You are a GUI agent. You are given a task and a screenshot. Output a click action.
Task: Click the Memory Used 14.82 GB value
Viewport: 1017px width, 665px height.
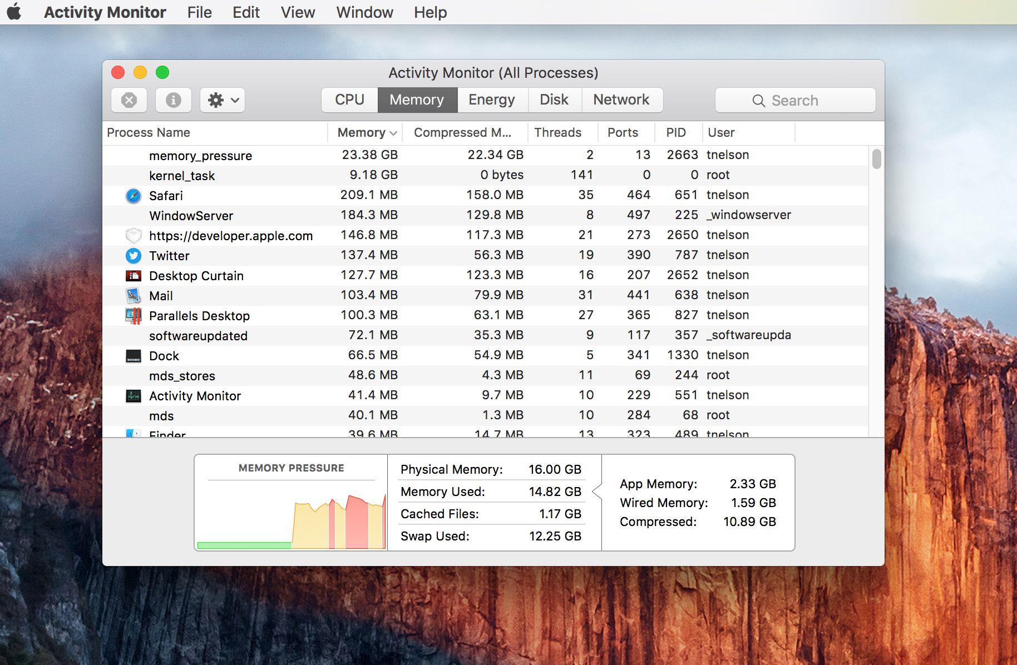(x=555, y=492)
